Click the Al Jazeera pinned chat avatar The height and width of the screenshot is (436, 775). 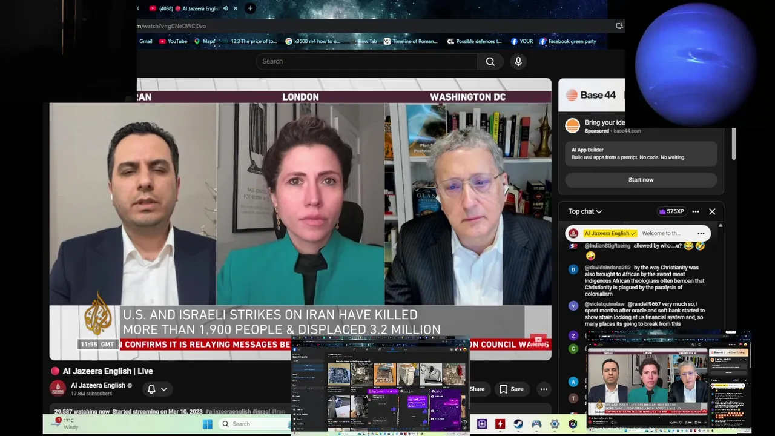tap(573, 233)
